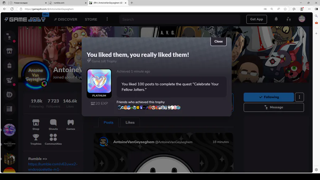This screenshot has width=320, height=180.
Task: Open the profile Shouts shortcut
Action: 53,125
